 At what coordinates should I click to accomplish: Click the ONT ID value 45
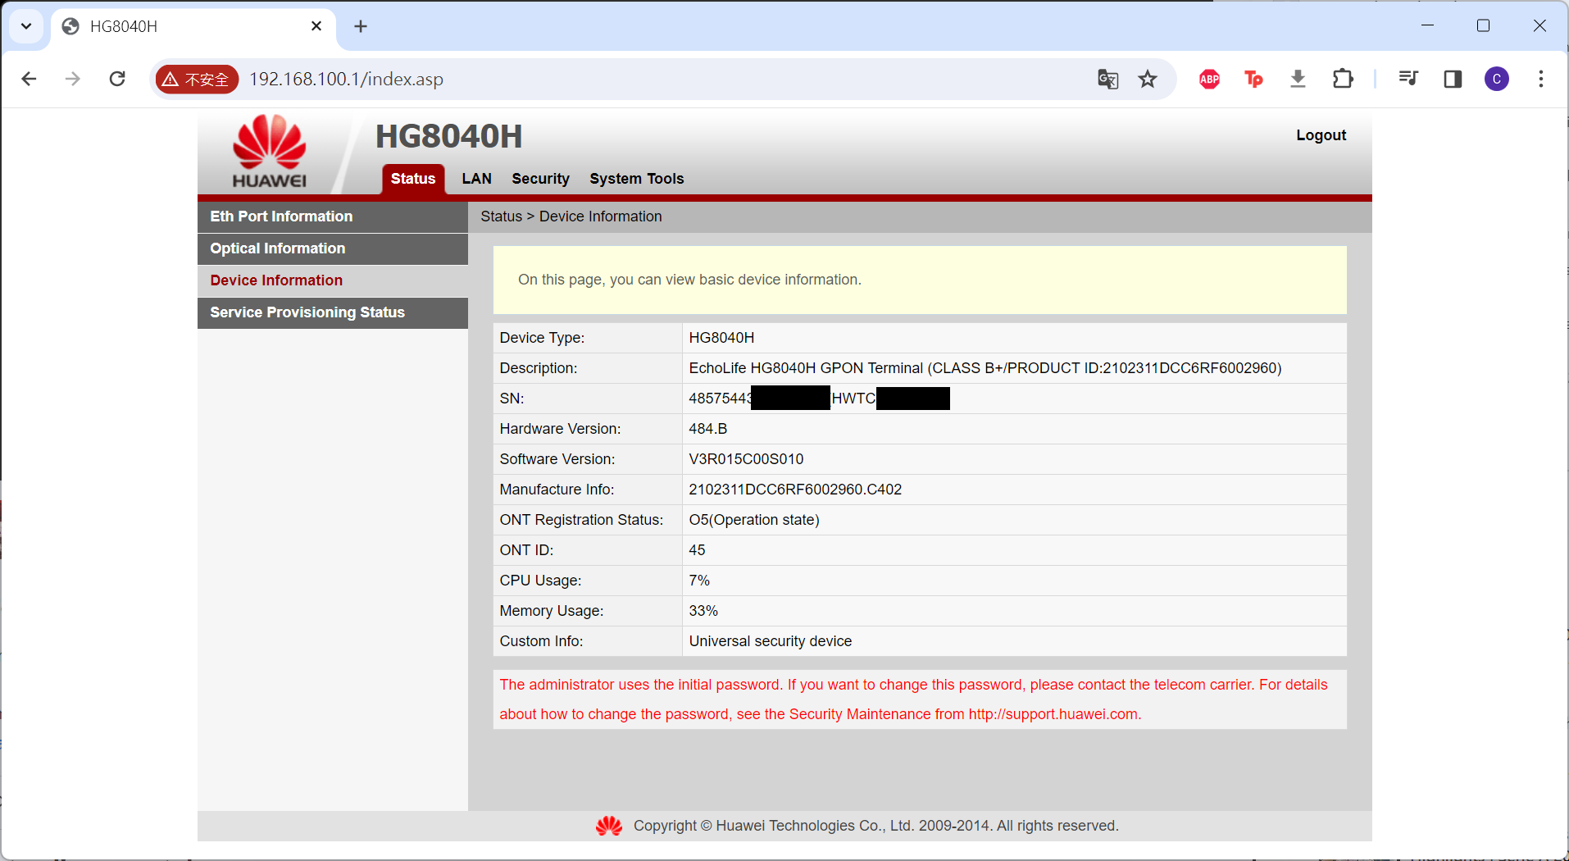697,550
